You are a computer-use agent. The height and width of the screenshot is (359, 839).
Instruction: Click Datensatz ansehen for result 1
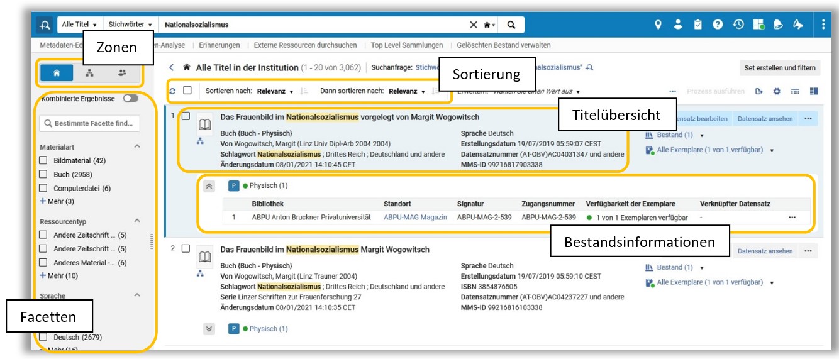765,118
